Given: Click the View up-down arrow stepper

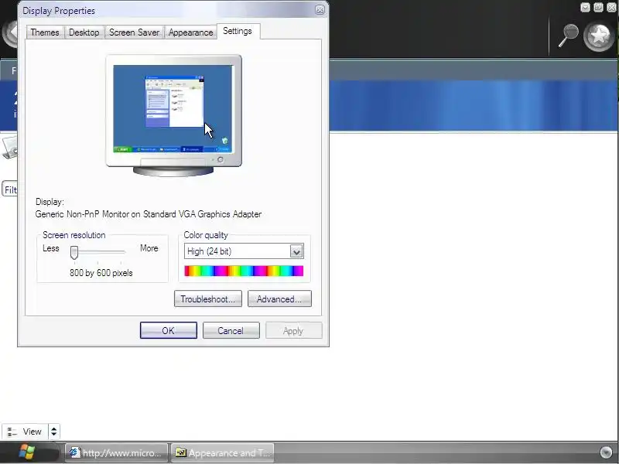Looking at the screenshot, I should pyautogui.click(x=53, y=432).
